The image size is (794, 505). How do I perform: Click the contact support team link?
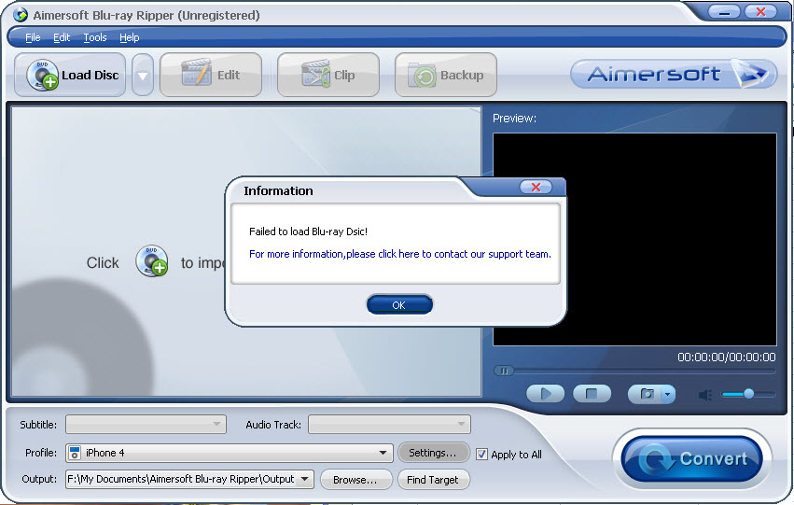tap(400, 254)
